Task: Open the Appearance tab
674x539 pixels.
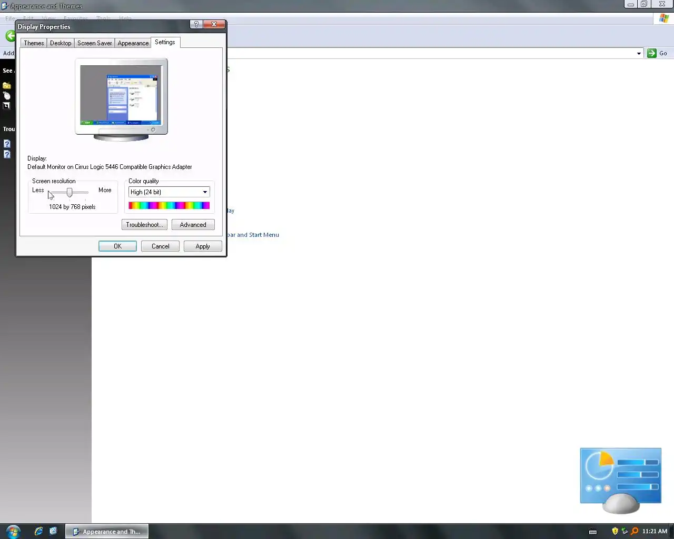Action: pyautogui.click(x=133, y=43)
